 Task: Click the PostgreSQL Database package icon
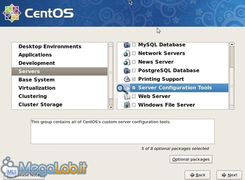(127, 70)
